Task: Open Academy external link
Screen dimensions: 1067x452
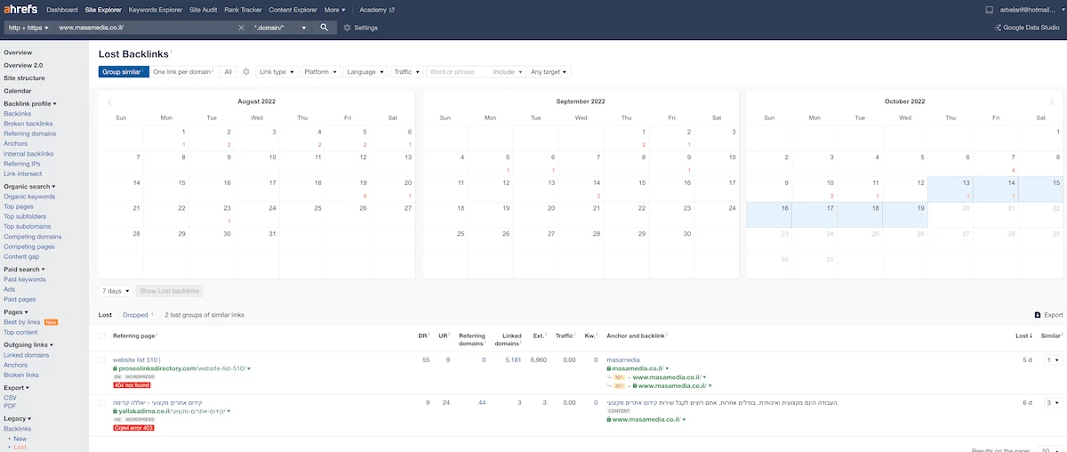Action: [378, 10]
